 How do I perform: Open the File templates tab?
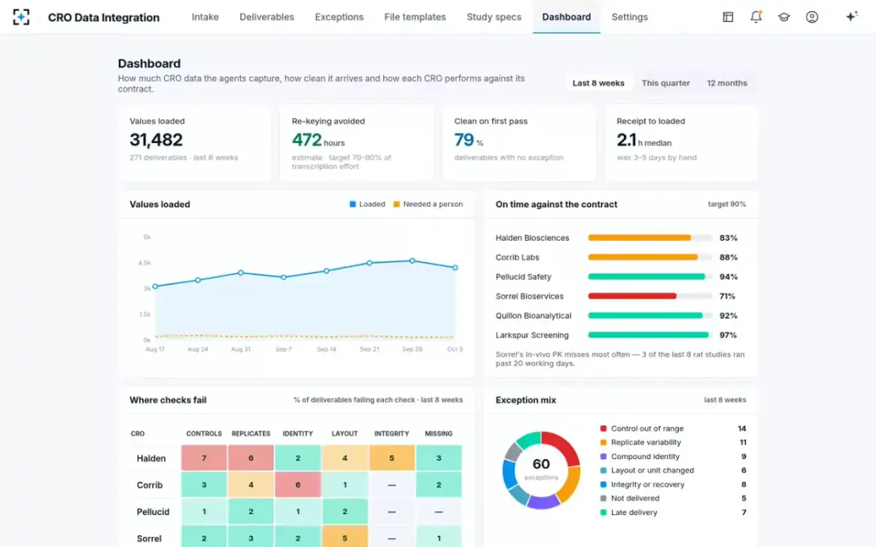415,17
